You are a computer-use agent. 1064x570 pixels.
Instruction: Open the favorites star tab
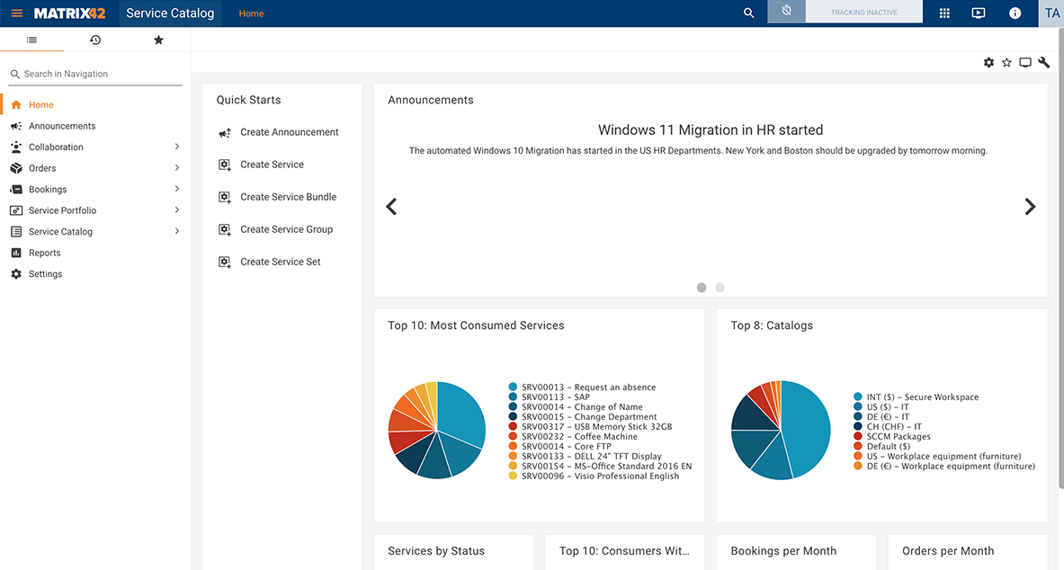coord(158,40)
